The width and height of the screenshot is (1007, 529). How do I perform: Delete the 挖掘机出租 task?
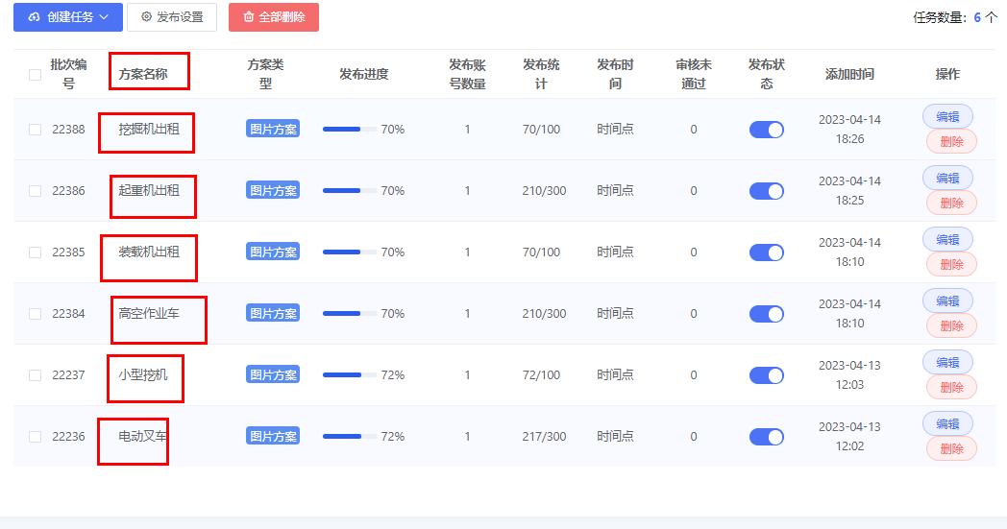951,141
